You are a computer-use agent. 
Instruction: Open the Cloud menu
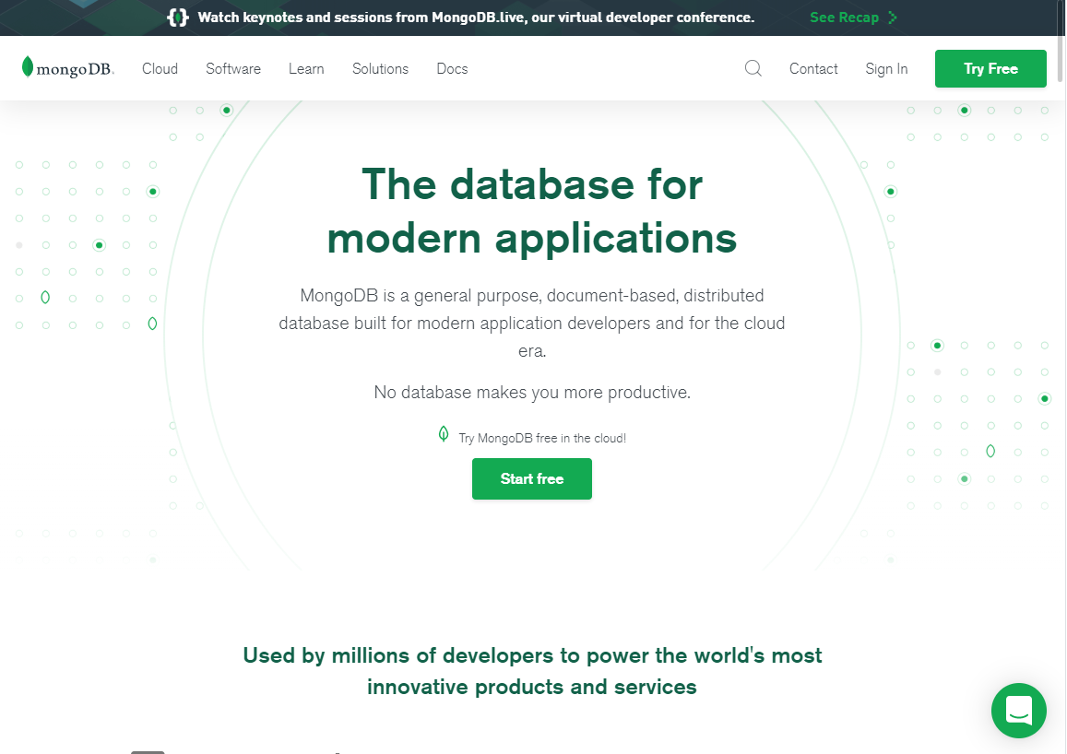pyautogui.click(x=160, y=68)
